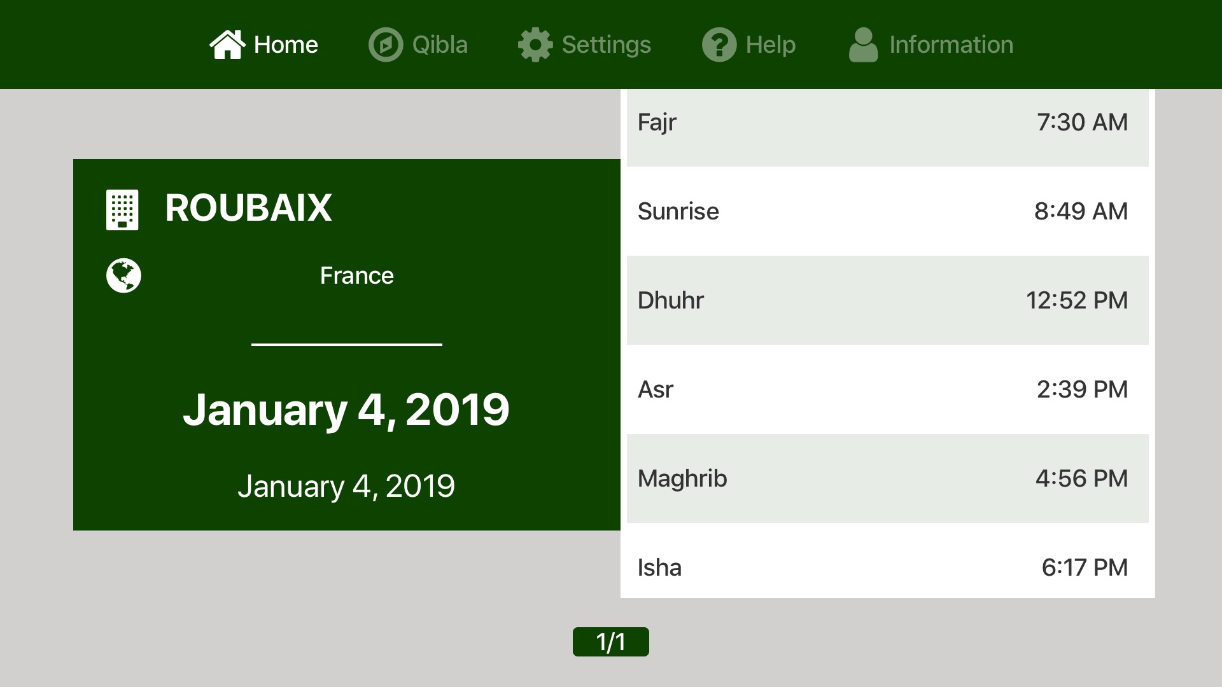
Task: Switch to the Qibla tab label
Action: tap(440, 45)
